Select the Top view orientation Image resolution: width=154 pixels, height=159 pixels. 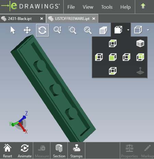coord(113,43)
